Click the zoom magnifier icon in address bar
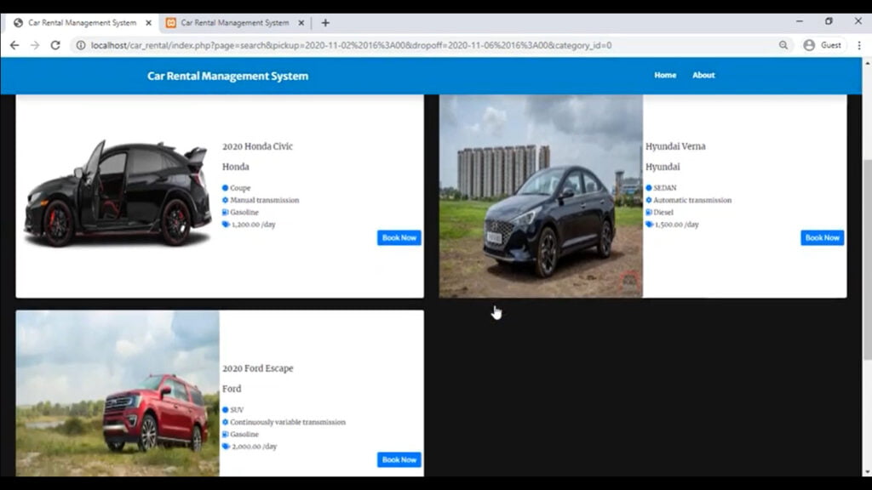Image resolution: width=872 pixels, height=490 pixels. click(x=783, y=45)
